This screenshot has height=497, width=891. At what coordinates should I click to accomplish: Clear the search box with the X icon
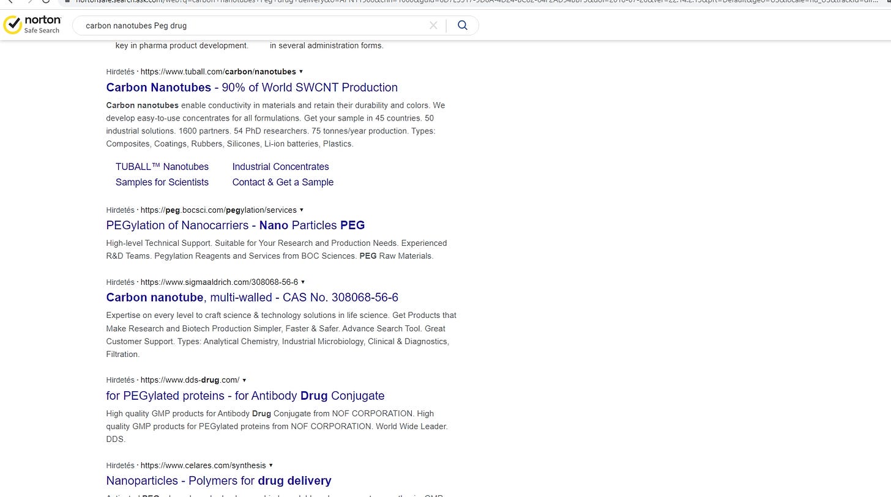pos(433,25)
